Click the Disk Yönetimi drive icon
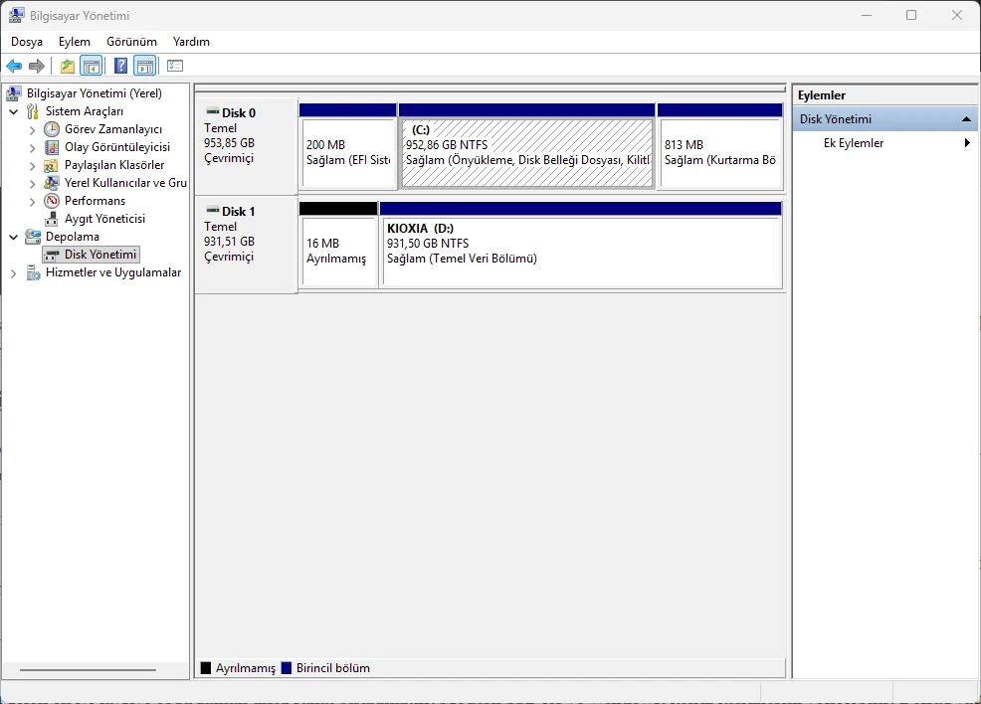Screen dimensions: 981x704 point(52,255)
